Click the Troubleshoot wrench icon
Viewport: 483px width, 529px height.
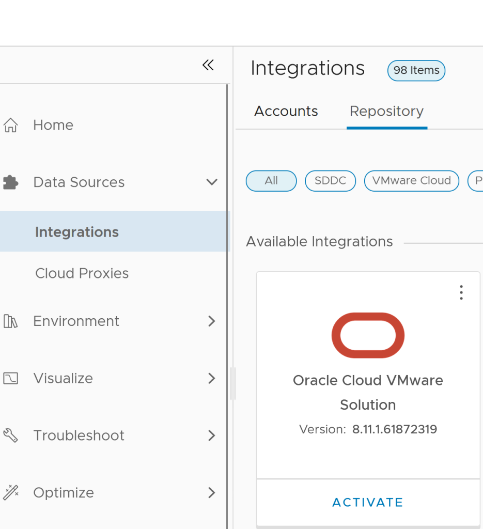point(10,435)
